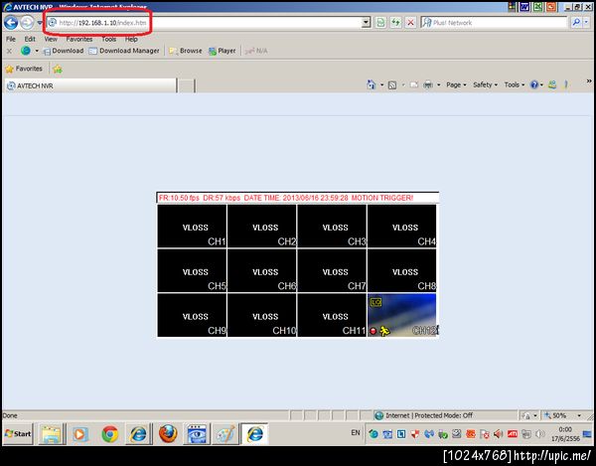This screenshot has width=596, height=466.
Task: Click the Print icon in command bar
Action: pyautogui.click(x=428, y=84)
